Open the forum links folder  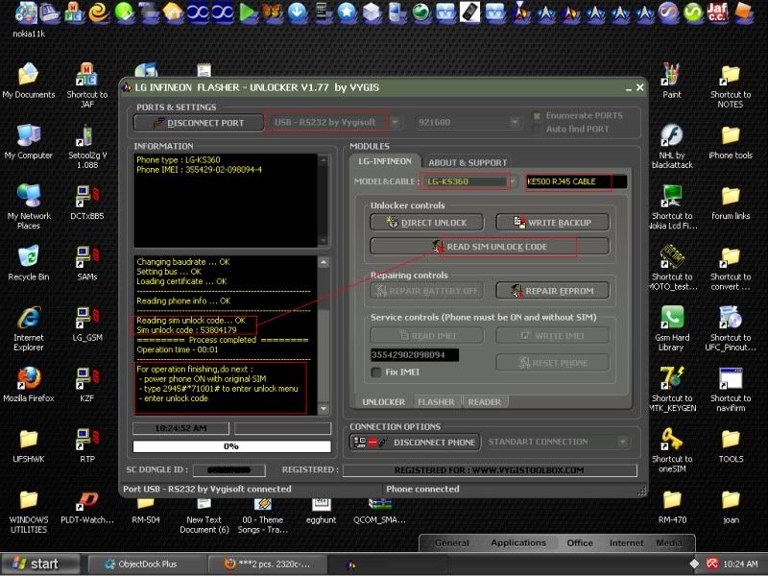point(730,203)
